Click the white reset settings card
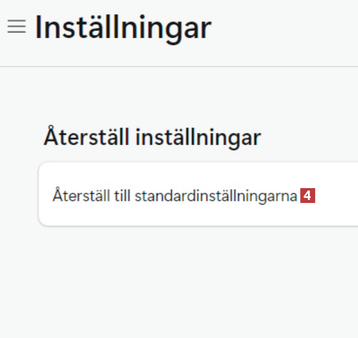Viewport: 358px width, 338px height. (198, 194)
